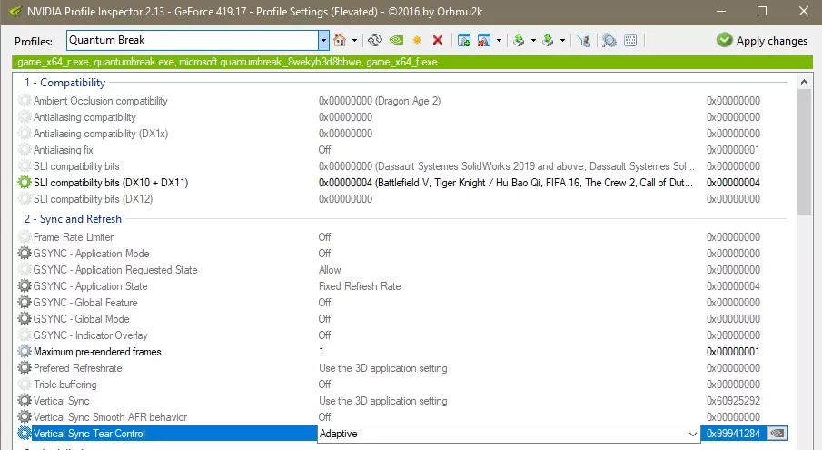The image size is (822, 450).
Task: Click the gear icon beside GSYNC - Global Feature
Action: 25,302
